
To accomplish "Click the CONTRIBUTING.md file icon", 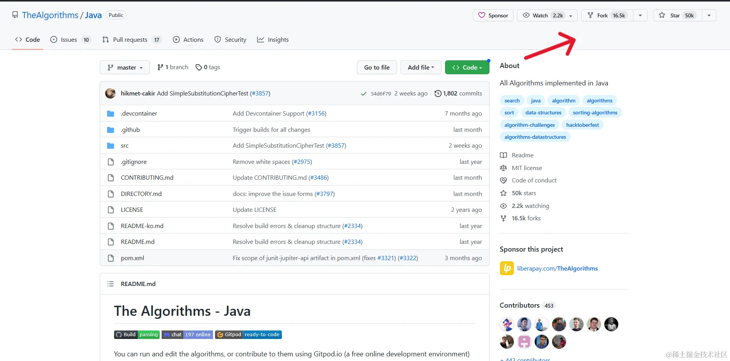I will (111, 178).
